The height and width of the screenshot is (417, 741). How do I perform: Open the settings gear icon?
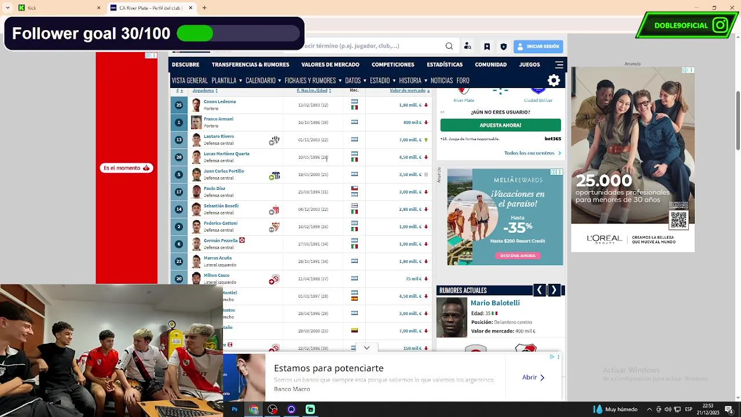554,81
